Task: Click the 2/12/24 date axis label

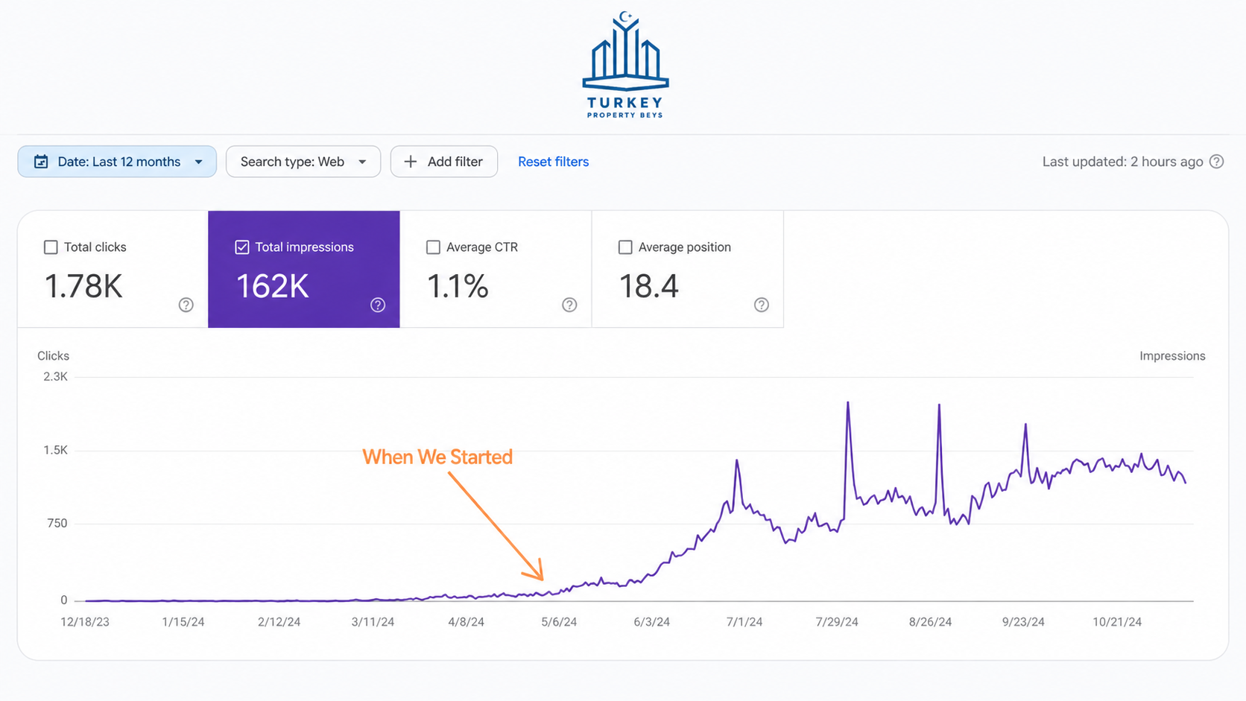Action: (x=279, y=622)
